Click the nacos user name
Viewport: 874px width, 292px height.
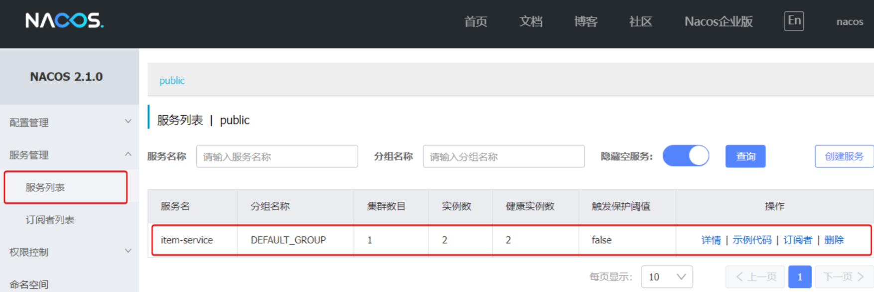pos(850,21)
